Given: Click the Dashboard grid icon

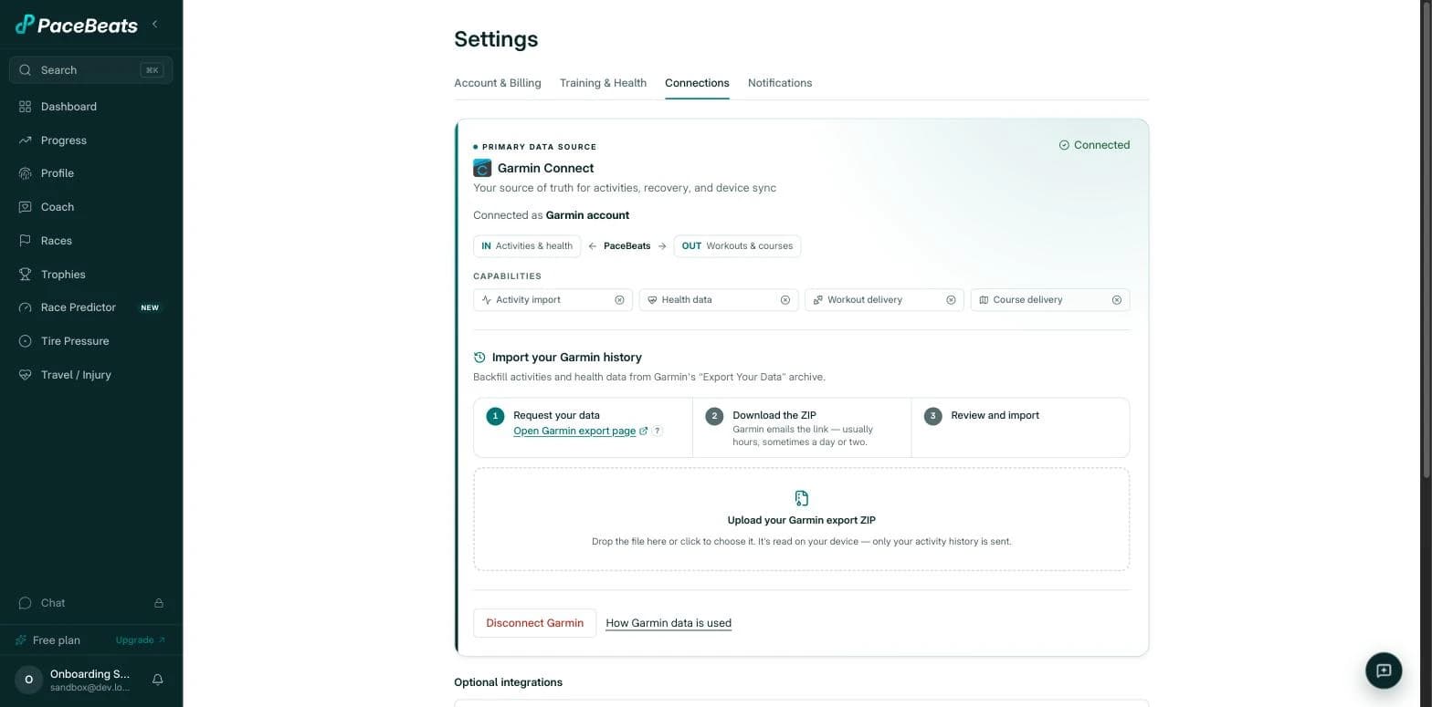Looking at the screenshot, I should point(26,107).
